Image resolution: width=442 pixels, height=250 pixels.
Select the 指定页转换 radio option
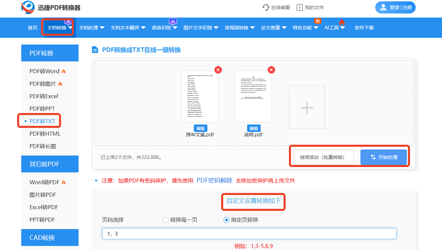pyautogui.click(x=227, y=220)
